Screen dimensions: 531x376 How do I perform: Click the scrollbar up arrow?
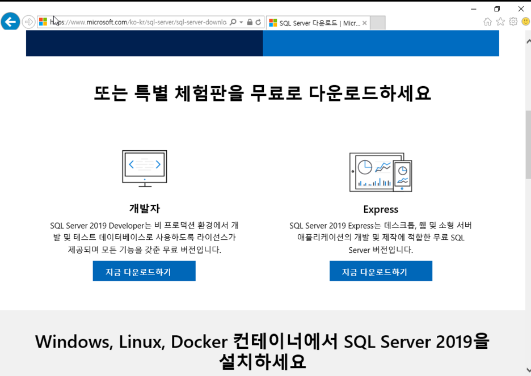click(528, 41)
